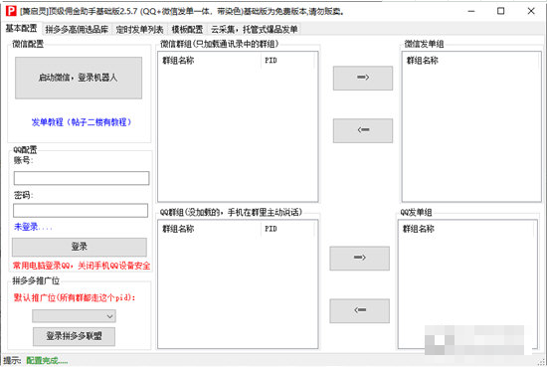This screenshot has width=547, height=367.
Task: Click the 默认推广位 red label
Action: point(75,297)
